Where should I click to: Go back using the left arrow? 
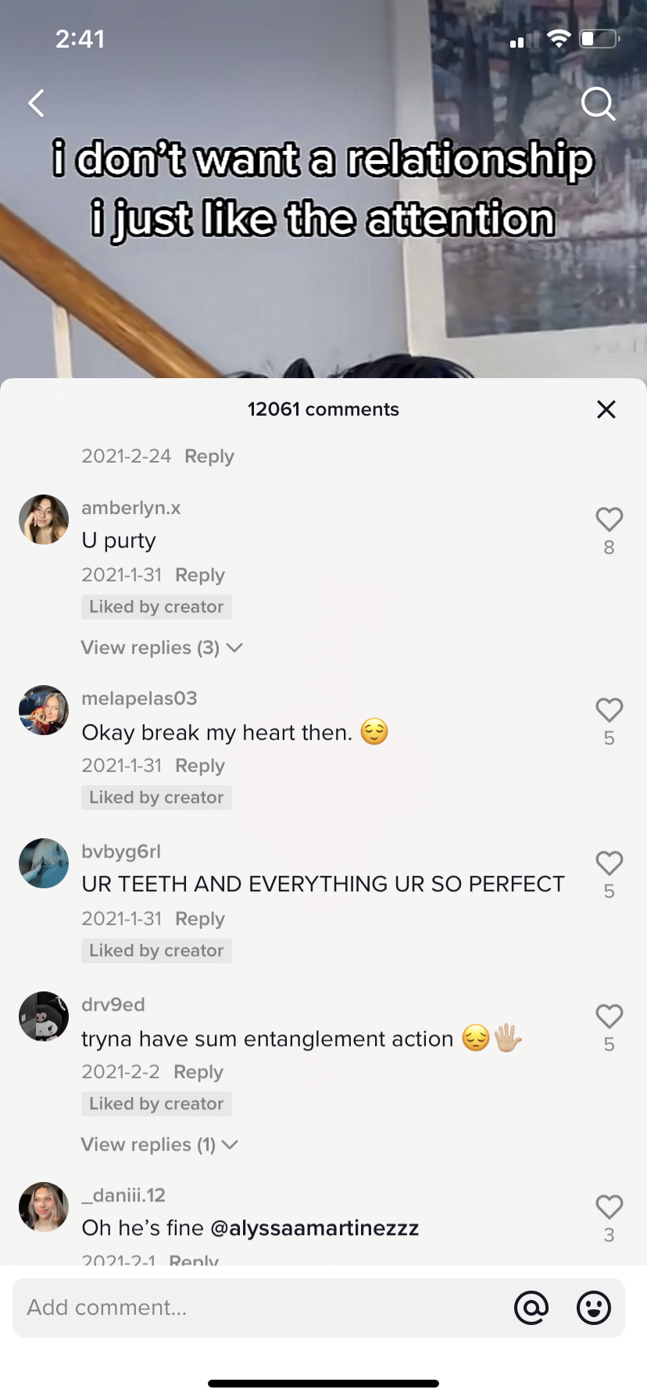point(36,103)
